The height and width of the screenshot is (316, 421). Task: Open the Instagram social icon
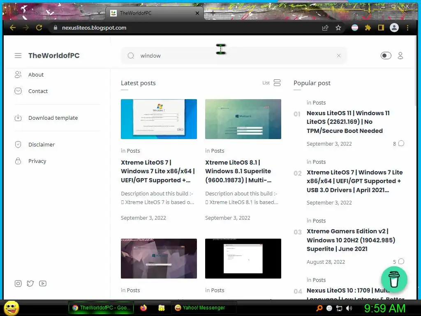18,283
